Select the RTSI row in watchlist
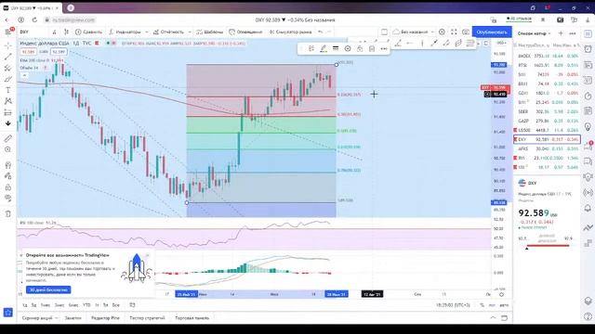This screenshot has height=334, width=595. (x=548, y=65)
